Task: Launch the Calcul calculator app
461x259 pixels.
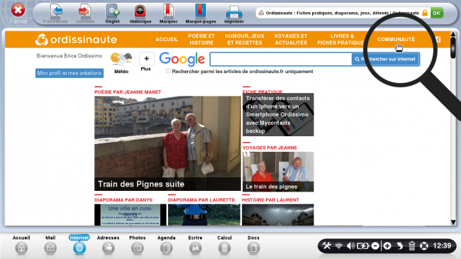Action: click(x=224, y=245)
